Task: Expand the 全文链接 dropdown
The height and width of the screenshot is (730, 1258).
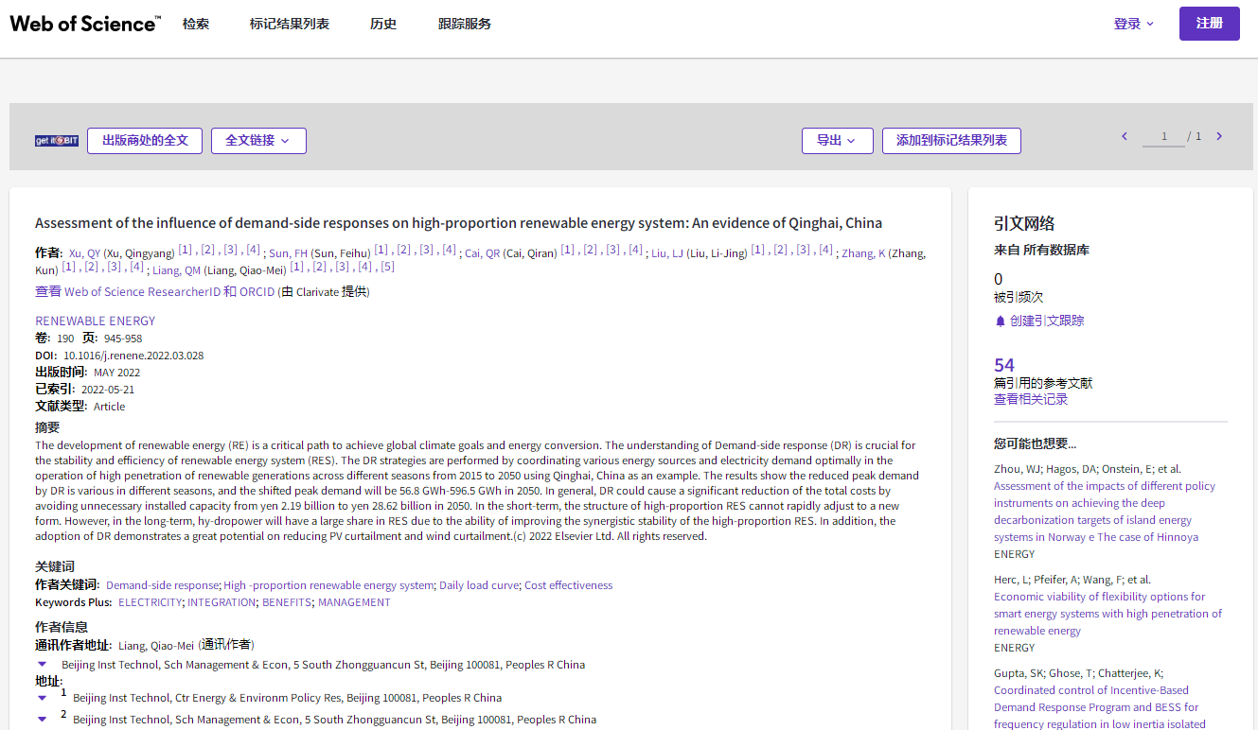Action: click(x=258, y=141)
